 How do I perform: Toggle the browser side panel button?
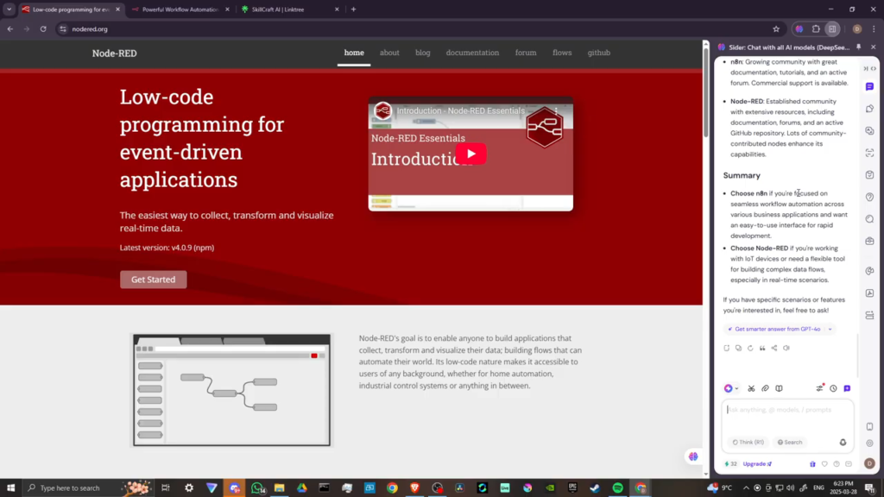[x=832, y=28]
